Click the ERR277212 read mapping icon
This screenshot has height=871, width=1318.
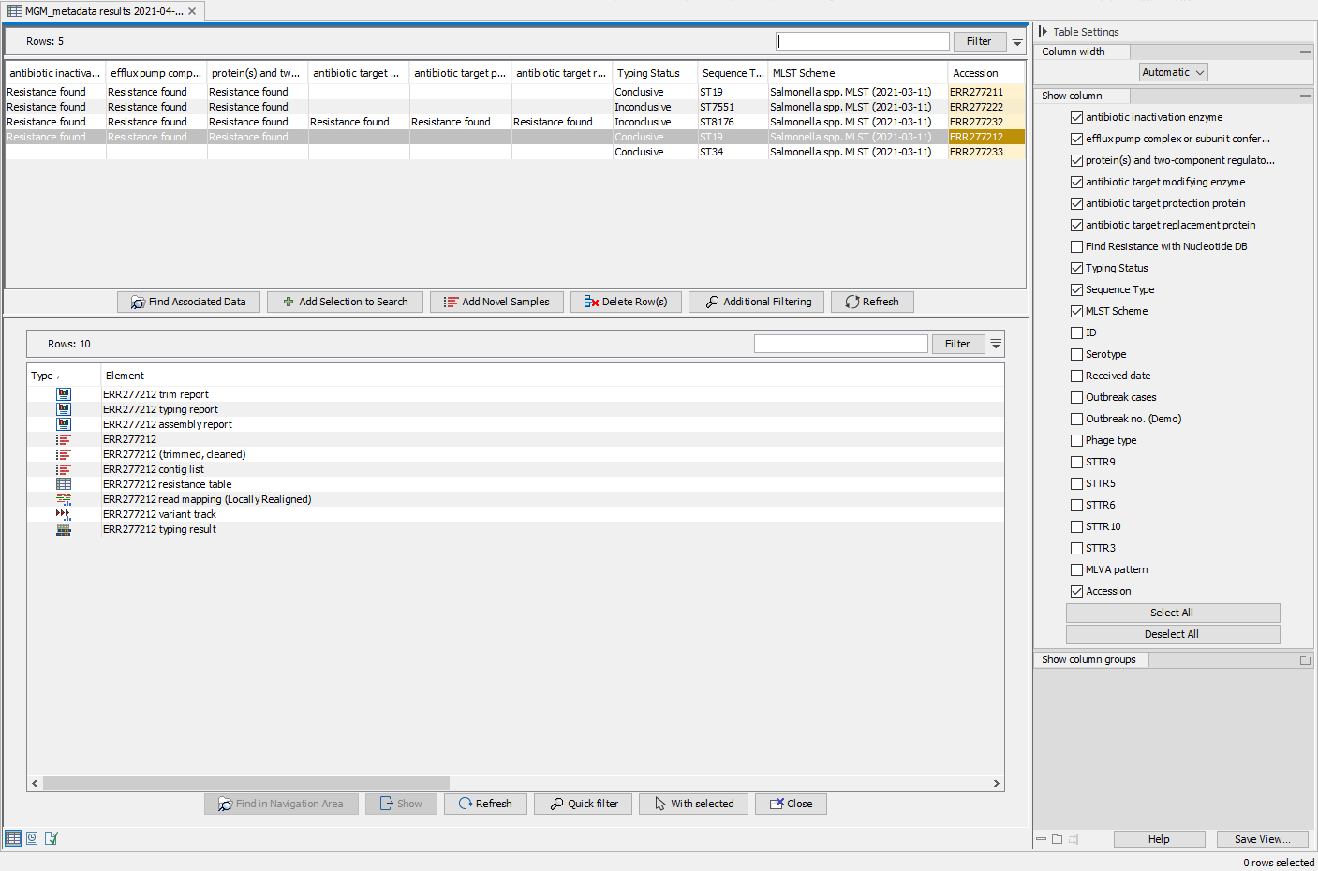(x=64, y=499)
